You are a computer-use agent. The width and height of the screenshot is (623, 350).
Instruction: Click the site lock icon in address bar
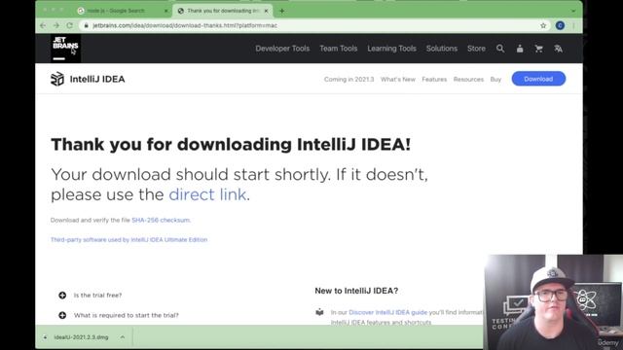click(x=87, y=25)
